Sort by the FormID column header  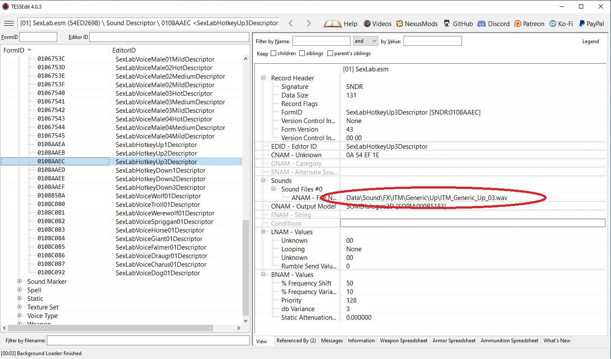point(55,50)
